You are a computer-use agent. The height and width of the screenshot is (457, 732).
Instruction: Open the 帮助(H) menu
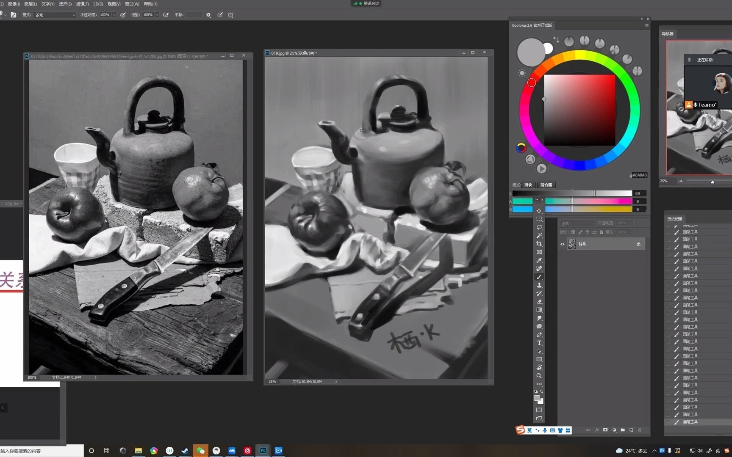tap(150, 4)
